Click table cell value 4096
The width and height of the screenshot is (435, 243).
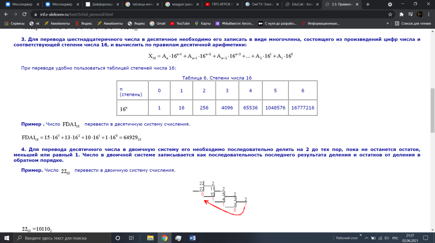point(227,108)
